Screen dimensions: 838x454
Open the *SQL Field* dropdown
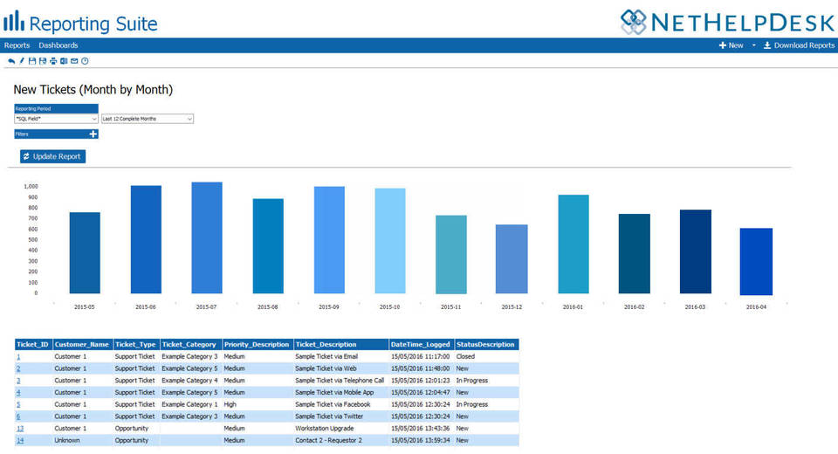point(56,119)
